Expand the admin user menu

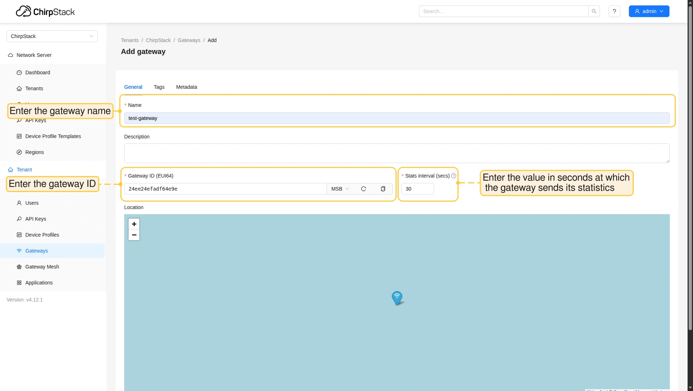(x=649, y=11)
